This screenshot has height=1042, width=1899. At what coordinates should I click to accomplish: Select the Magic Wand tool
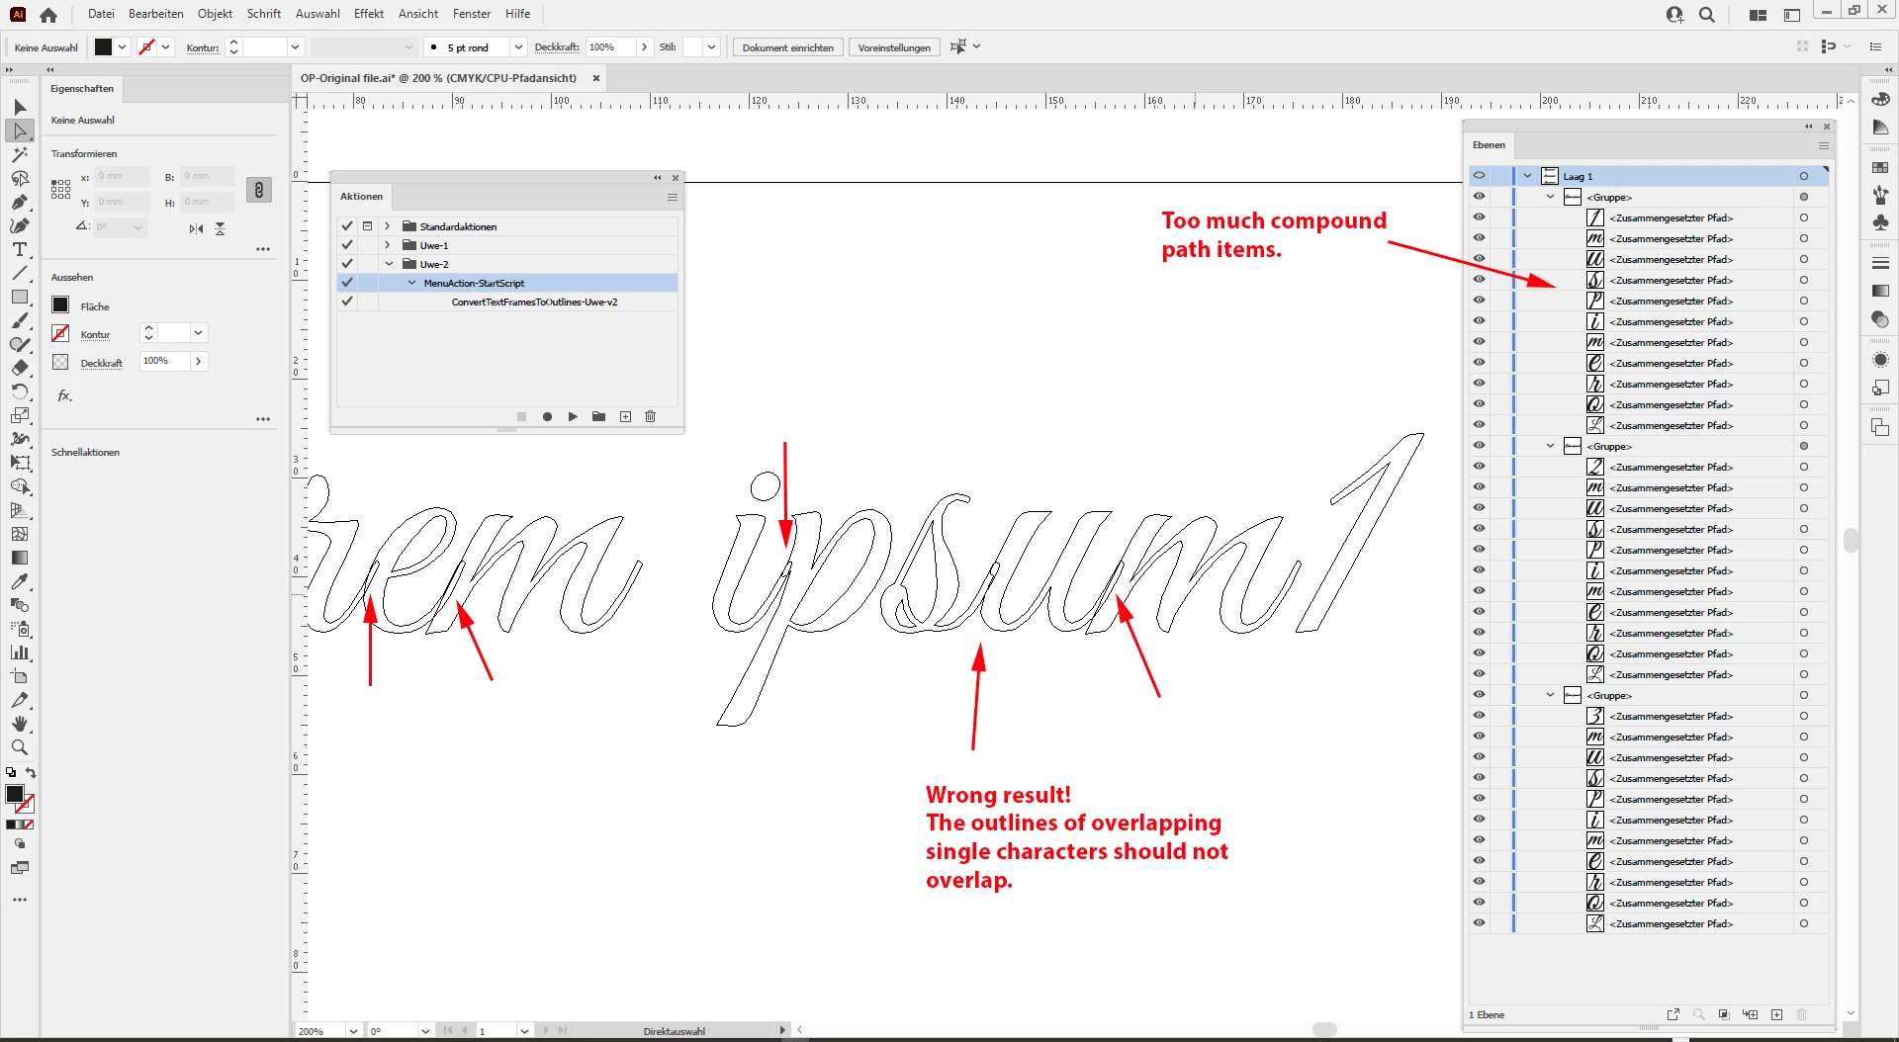[x=20, y=154]
